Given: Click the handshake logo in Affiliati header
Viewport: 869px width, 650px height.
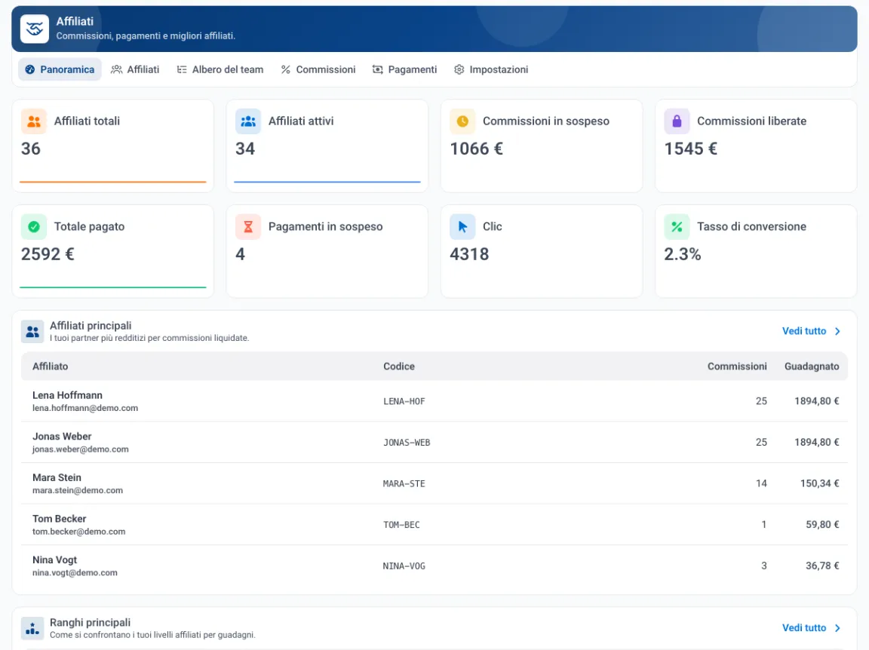Looking at the screenshot, I should tap(35, 29).
